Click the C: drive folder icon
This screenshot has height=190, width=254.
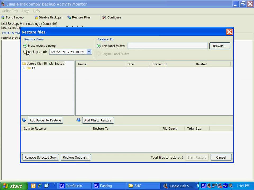pyautogui.click(x=29, y=68)
